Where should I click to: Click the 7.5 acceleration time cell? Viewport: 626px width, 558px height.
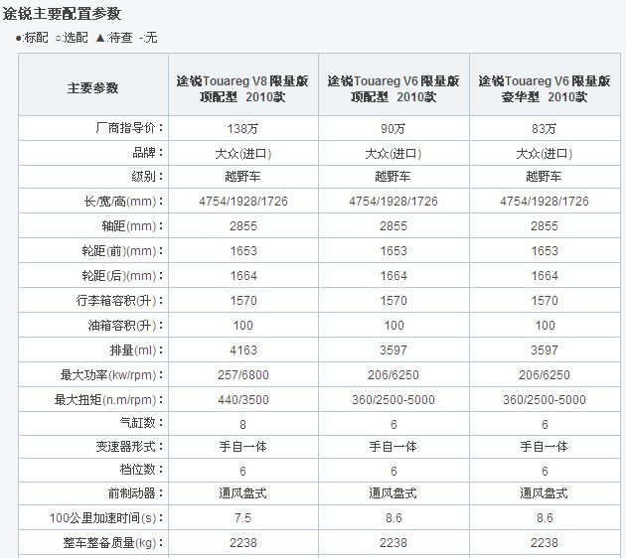pyautogui.click(x=242, y=518)
